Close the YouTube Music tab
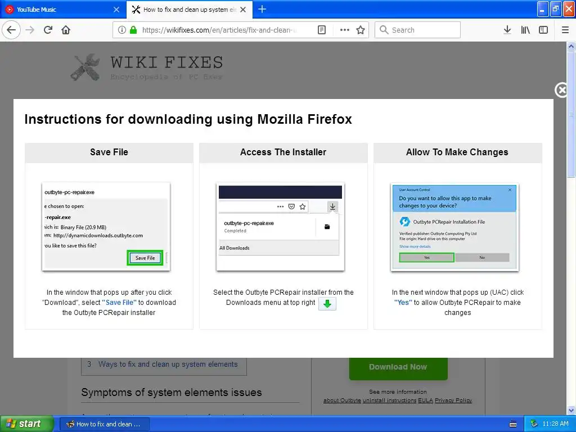The image size is (576, 432). pyautogui.click(x=116, y=10)
